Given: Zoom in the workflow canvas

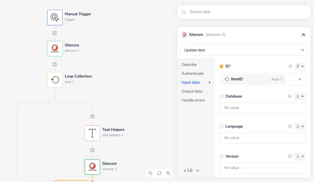Looking at the screenshot, I should [x=168, y=173].
